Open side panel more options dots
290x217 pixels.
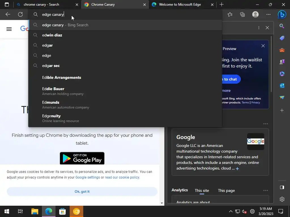259,28
